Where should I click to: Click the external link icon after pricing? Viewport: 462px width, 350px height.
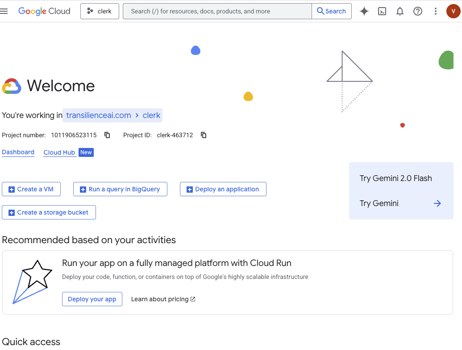click(x=193, y=299)
